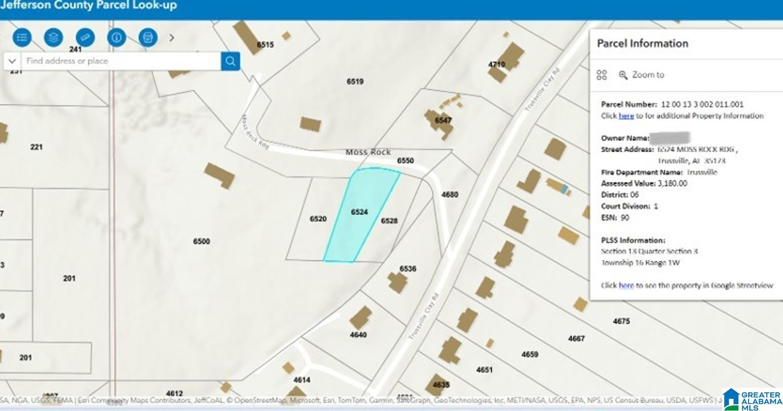Click parcel label 4651

tap(484, 370)
